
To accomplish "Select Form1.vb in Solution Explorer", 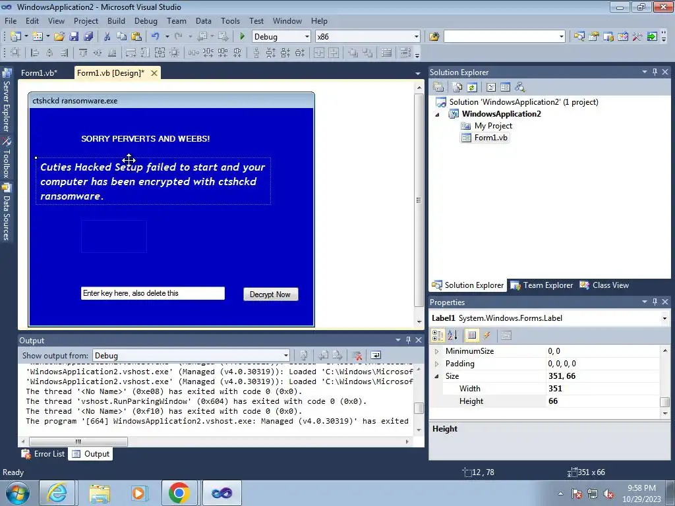I will (x=484, y=138).
